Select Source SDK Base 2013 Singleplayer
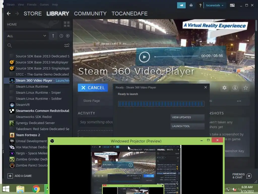The height and width of the screenshot is (194, 258). pos(39,68)
